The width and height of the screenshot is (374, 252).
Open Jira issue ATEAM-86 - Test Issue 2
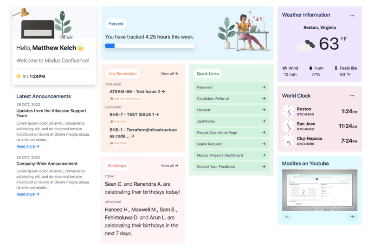click(x=137, y=91)
